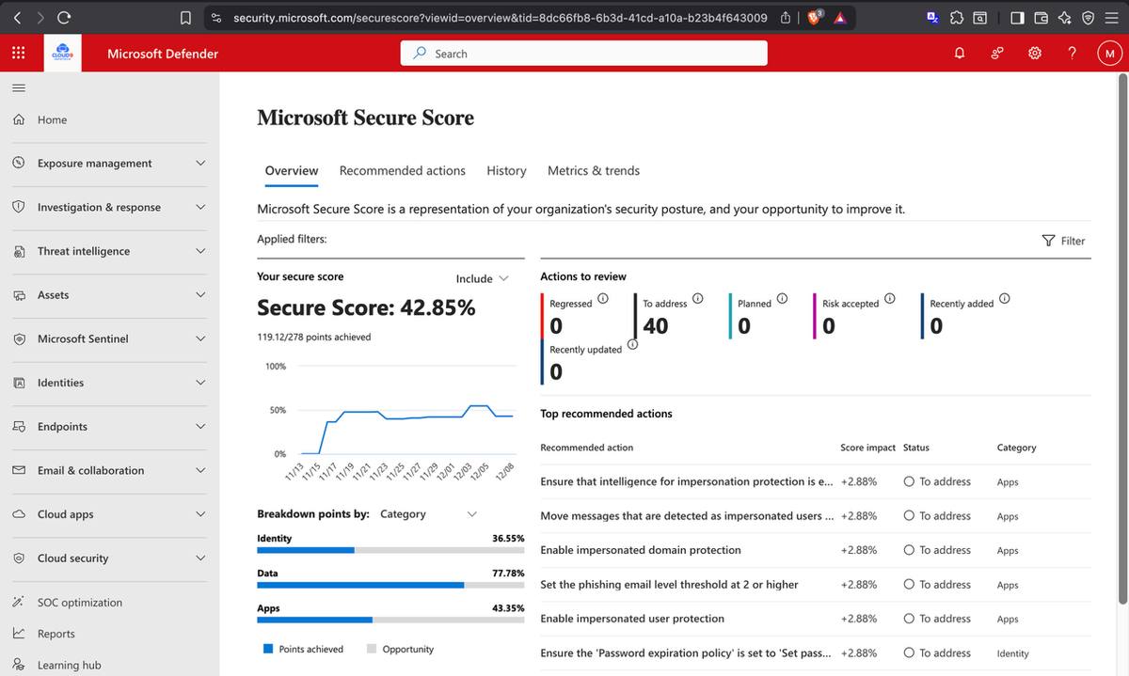
Task: Click the SOC optimization icon
Action: pyautogui.click(x=19, y=603)
